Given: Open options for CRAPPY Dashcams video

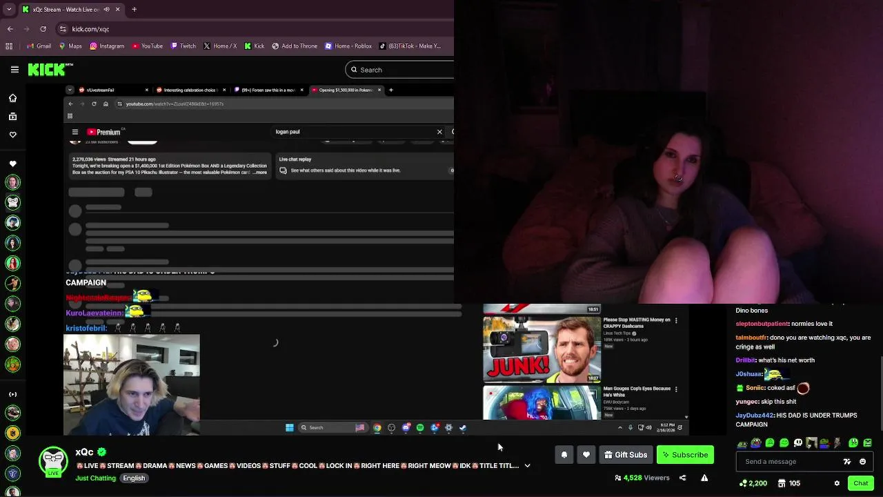Looking at the screenshot, I should click(x=676, y=320).
